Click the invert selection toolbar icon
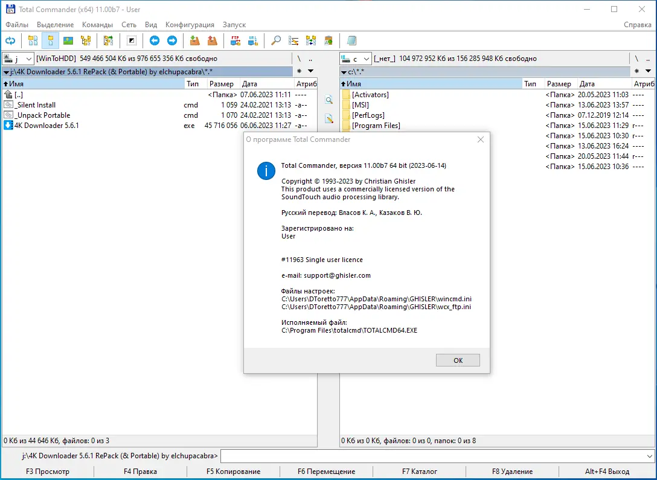 [x=132, y=40]
